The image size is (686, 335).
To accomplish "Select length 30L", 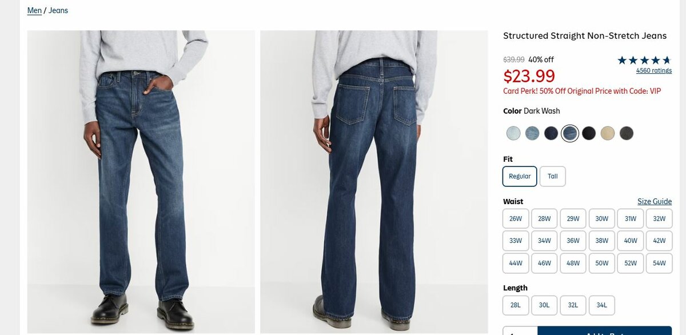I will coord(544,305).
